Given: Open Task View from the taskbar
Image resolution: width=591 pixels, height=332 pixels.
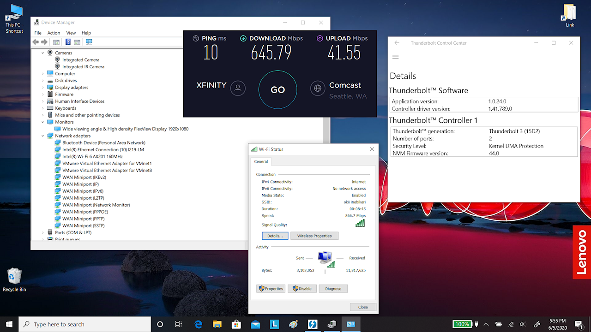Looking at the screenshot, I should pos(179,324).
